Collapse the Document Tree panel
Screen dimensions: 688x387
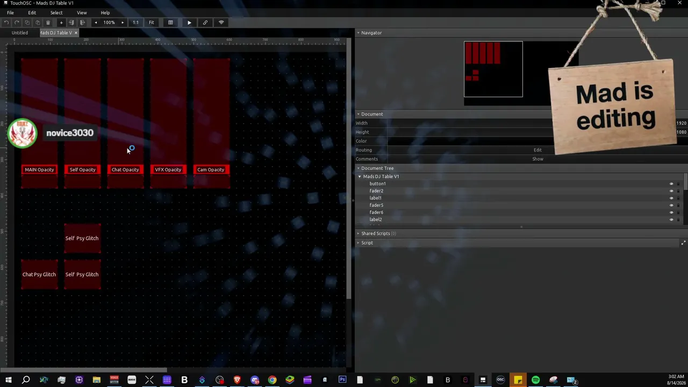tap(358, 168)
